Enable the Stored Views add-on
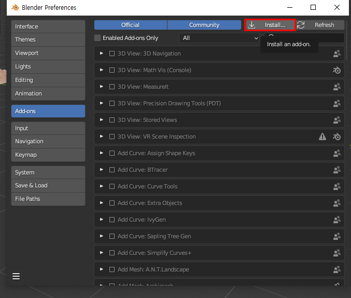Image resolution: width=351 pixels, height=298 pixels. pos(112,120)
